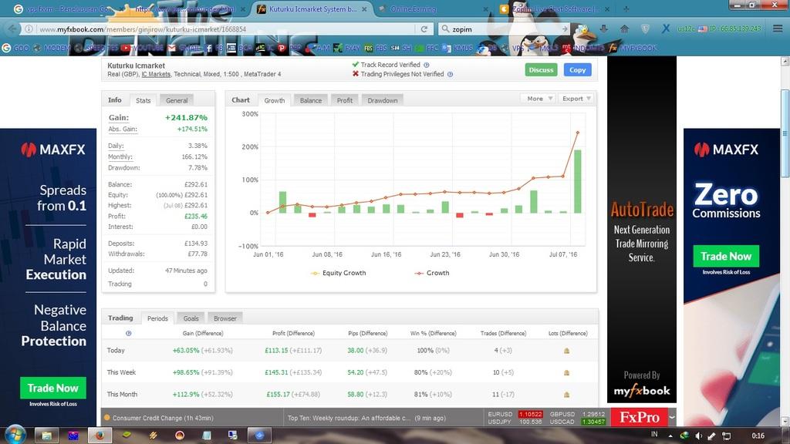
Task: Click the Gain value +241.87%
Action: [x=186, y=118]
